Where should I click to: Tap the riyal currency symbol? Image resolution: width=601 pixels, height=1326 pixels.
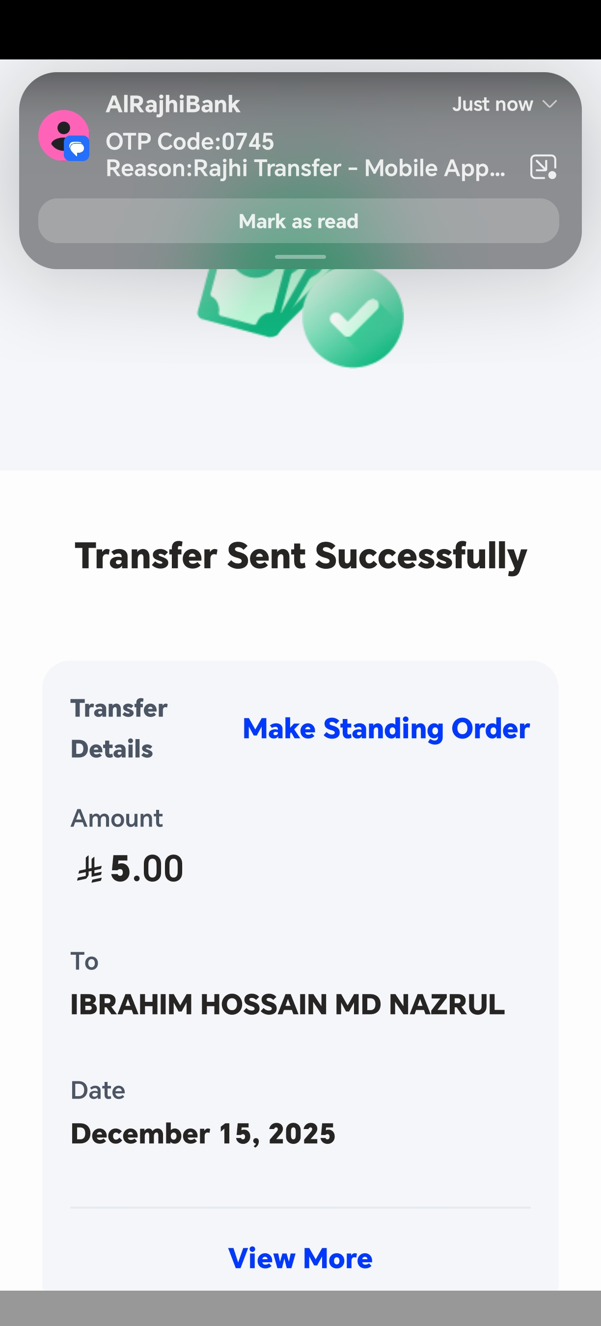(89, 870)
